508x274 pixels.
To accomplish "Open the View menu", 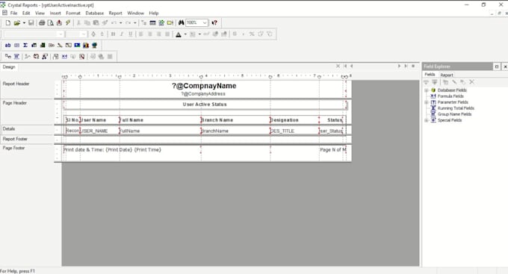I will (40, 13).
